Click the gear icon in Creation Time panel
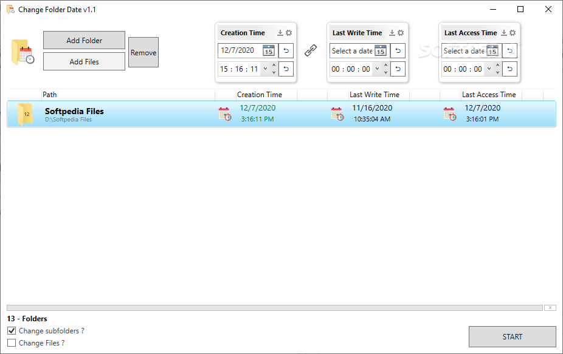This screenshot has height=354, width=563. pyautogui.click(x=288, y=33)
